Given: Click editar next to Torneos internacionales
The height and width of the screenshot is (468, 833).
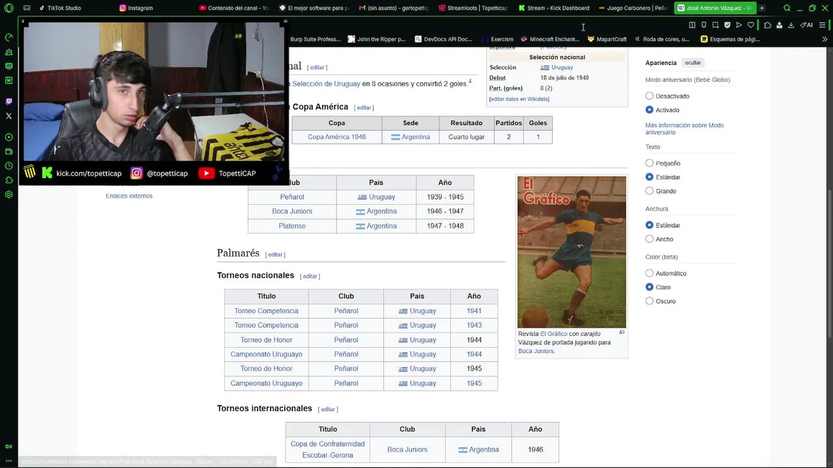Looking at the screenshot, I should (x=328, y=409).
